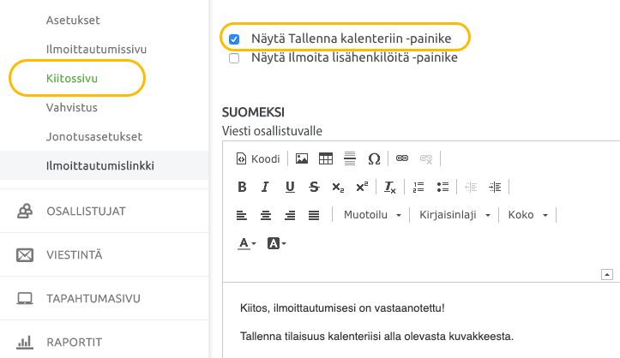Insert a numbered list

(418, 187)
